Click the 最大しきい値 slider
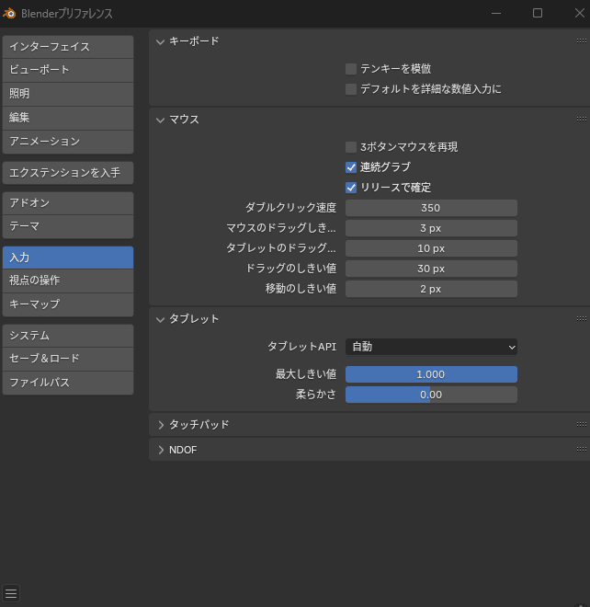The width and height of the screenshot is (590, 607). click(x=431, y=374)
